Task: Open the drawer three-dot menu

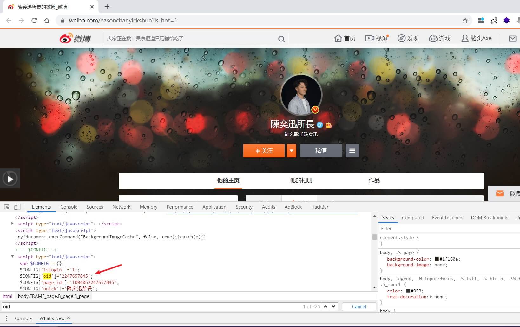Action: [7, 318]
